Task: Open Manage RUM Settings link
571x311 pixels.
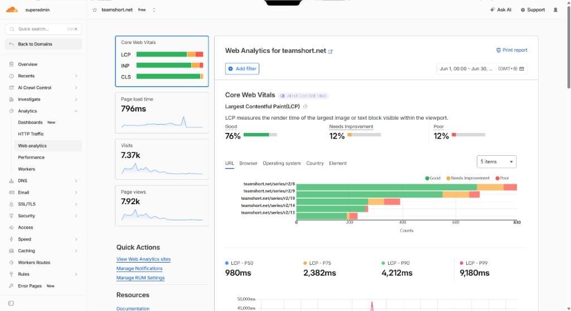Action: [x=141, y=278]
